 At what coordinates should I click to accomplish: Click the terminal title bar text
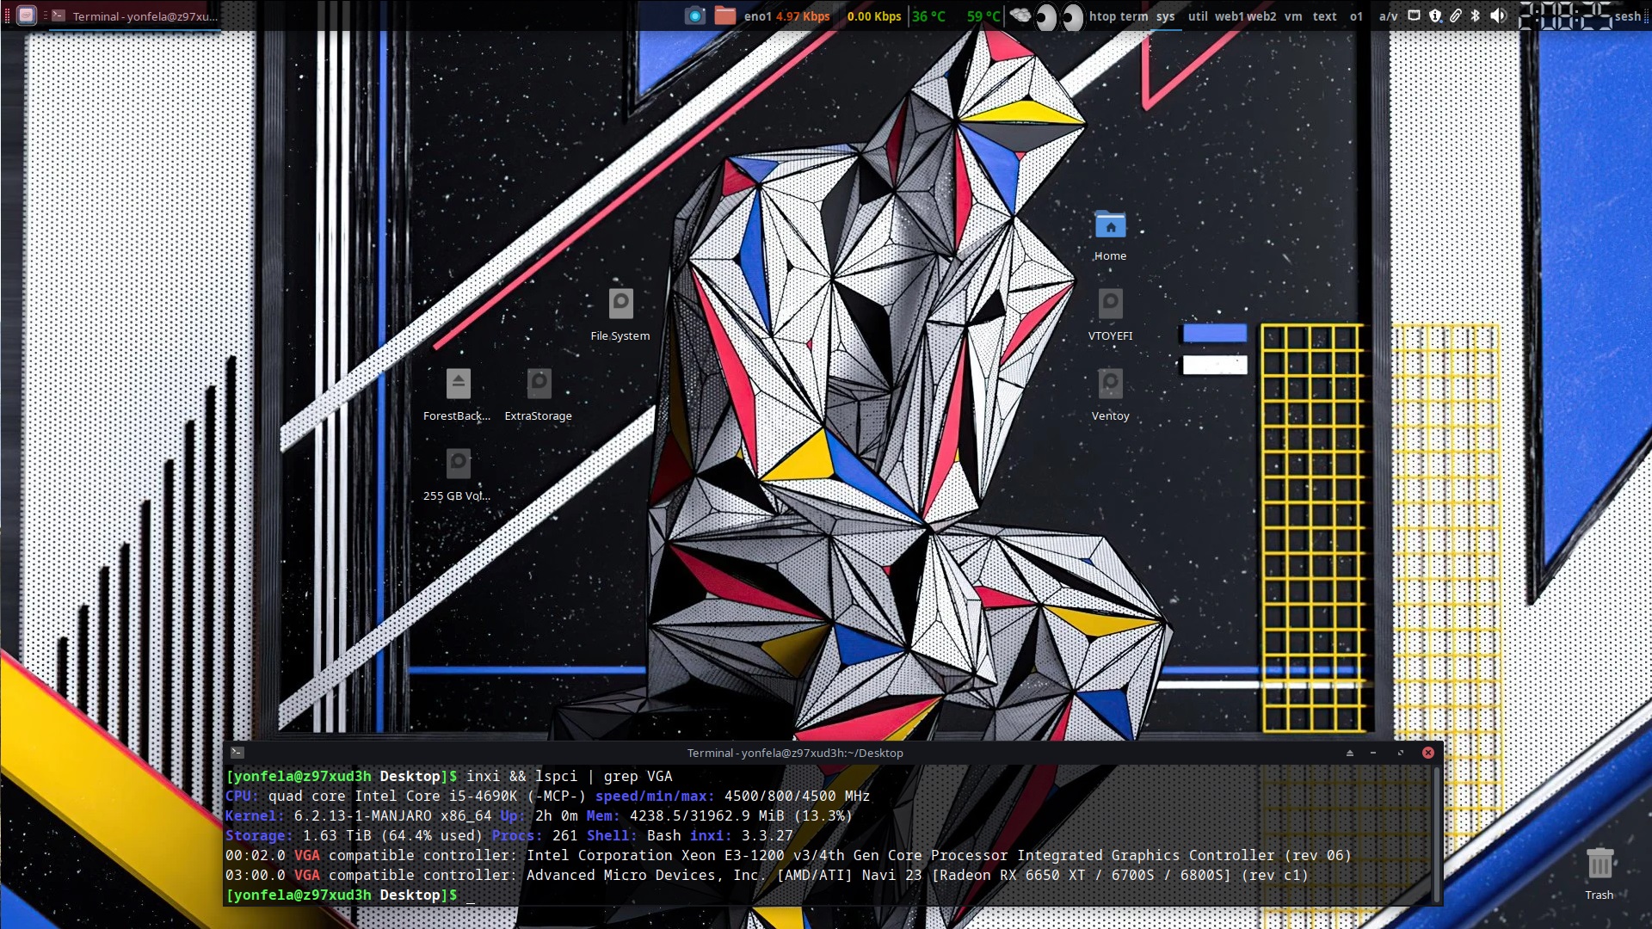[795, 753]
